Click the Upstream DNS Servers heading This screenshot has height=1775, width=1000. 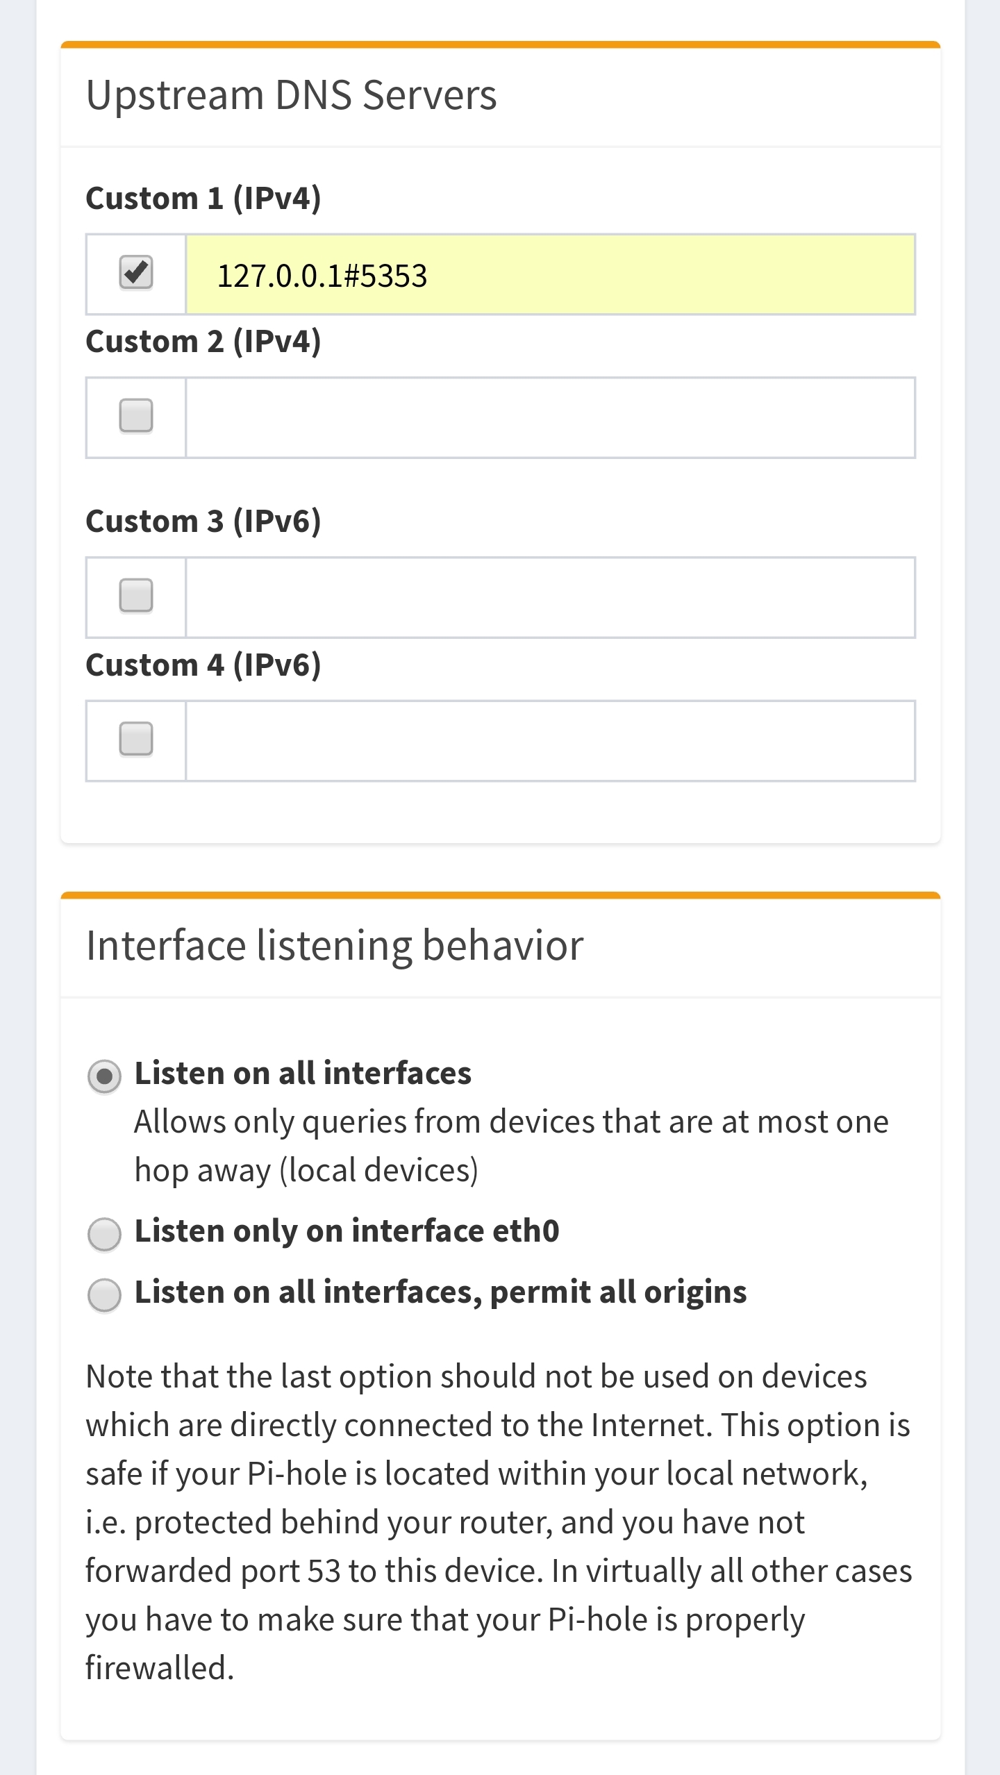tap(291, 95)
